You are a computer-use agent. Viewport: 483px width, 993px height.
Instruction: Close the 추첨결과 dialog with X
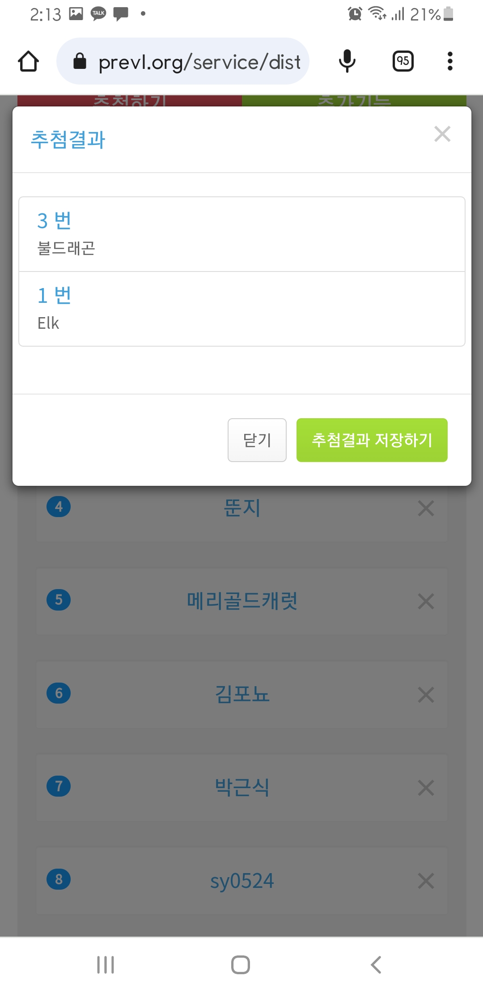(x=442, y=134)
